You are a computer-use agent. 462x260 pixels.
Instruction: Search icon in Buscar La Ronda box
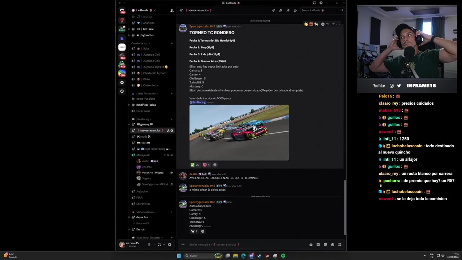341,10
